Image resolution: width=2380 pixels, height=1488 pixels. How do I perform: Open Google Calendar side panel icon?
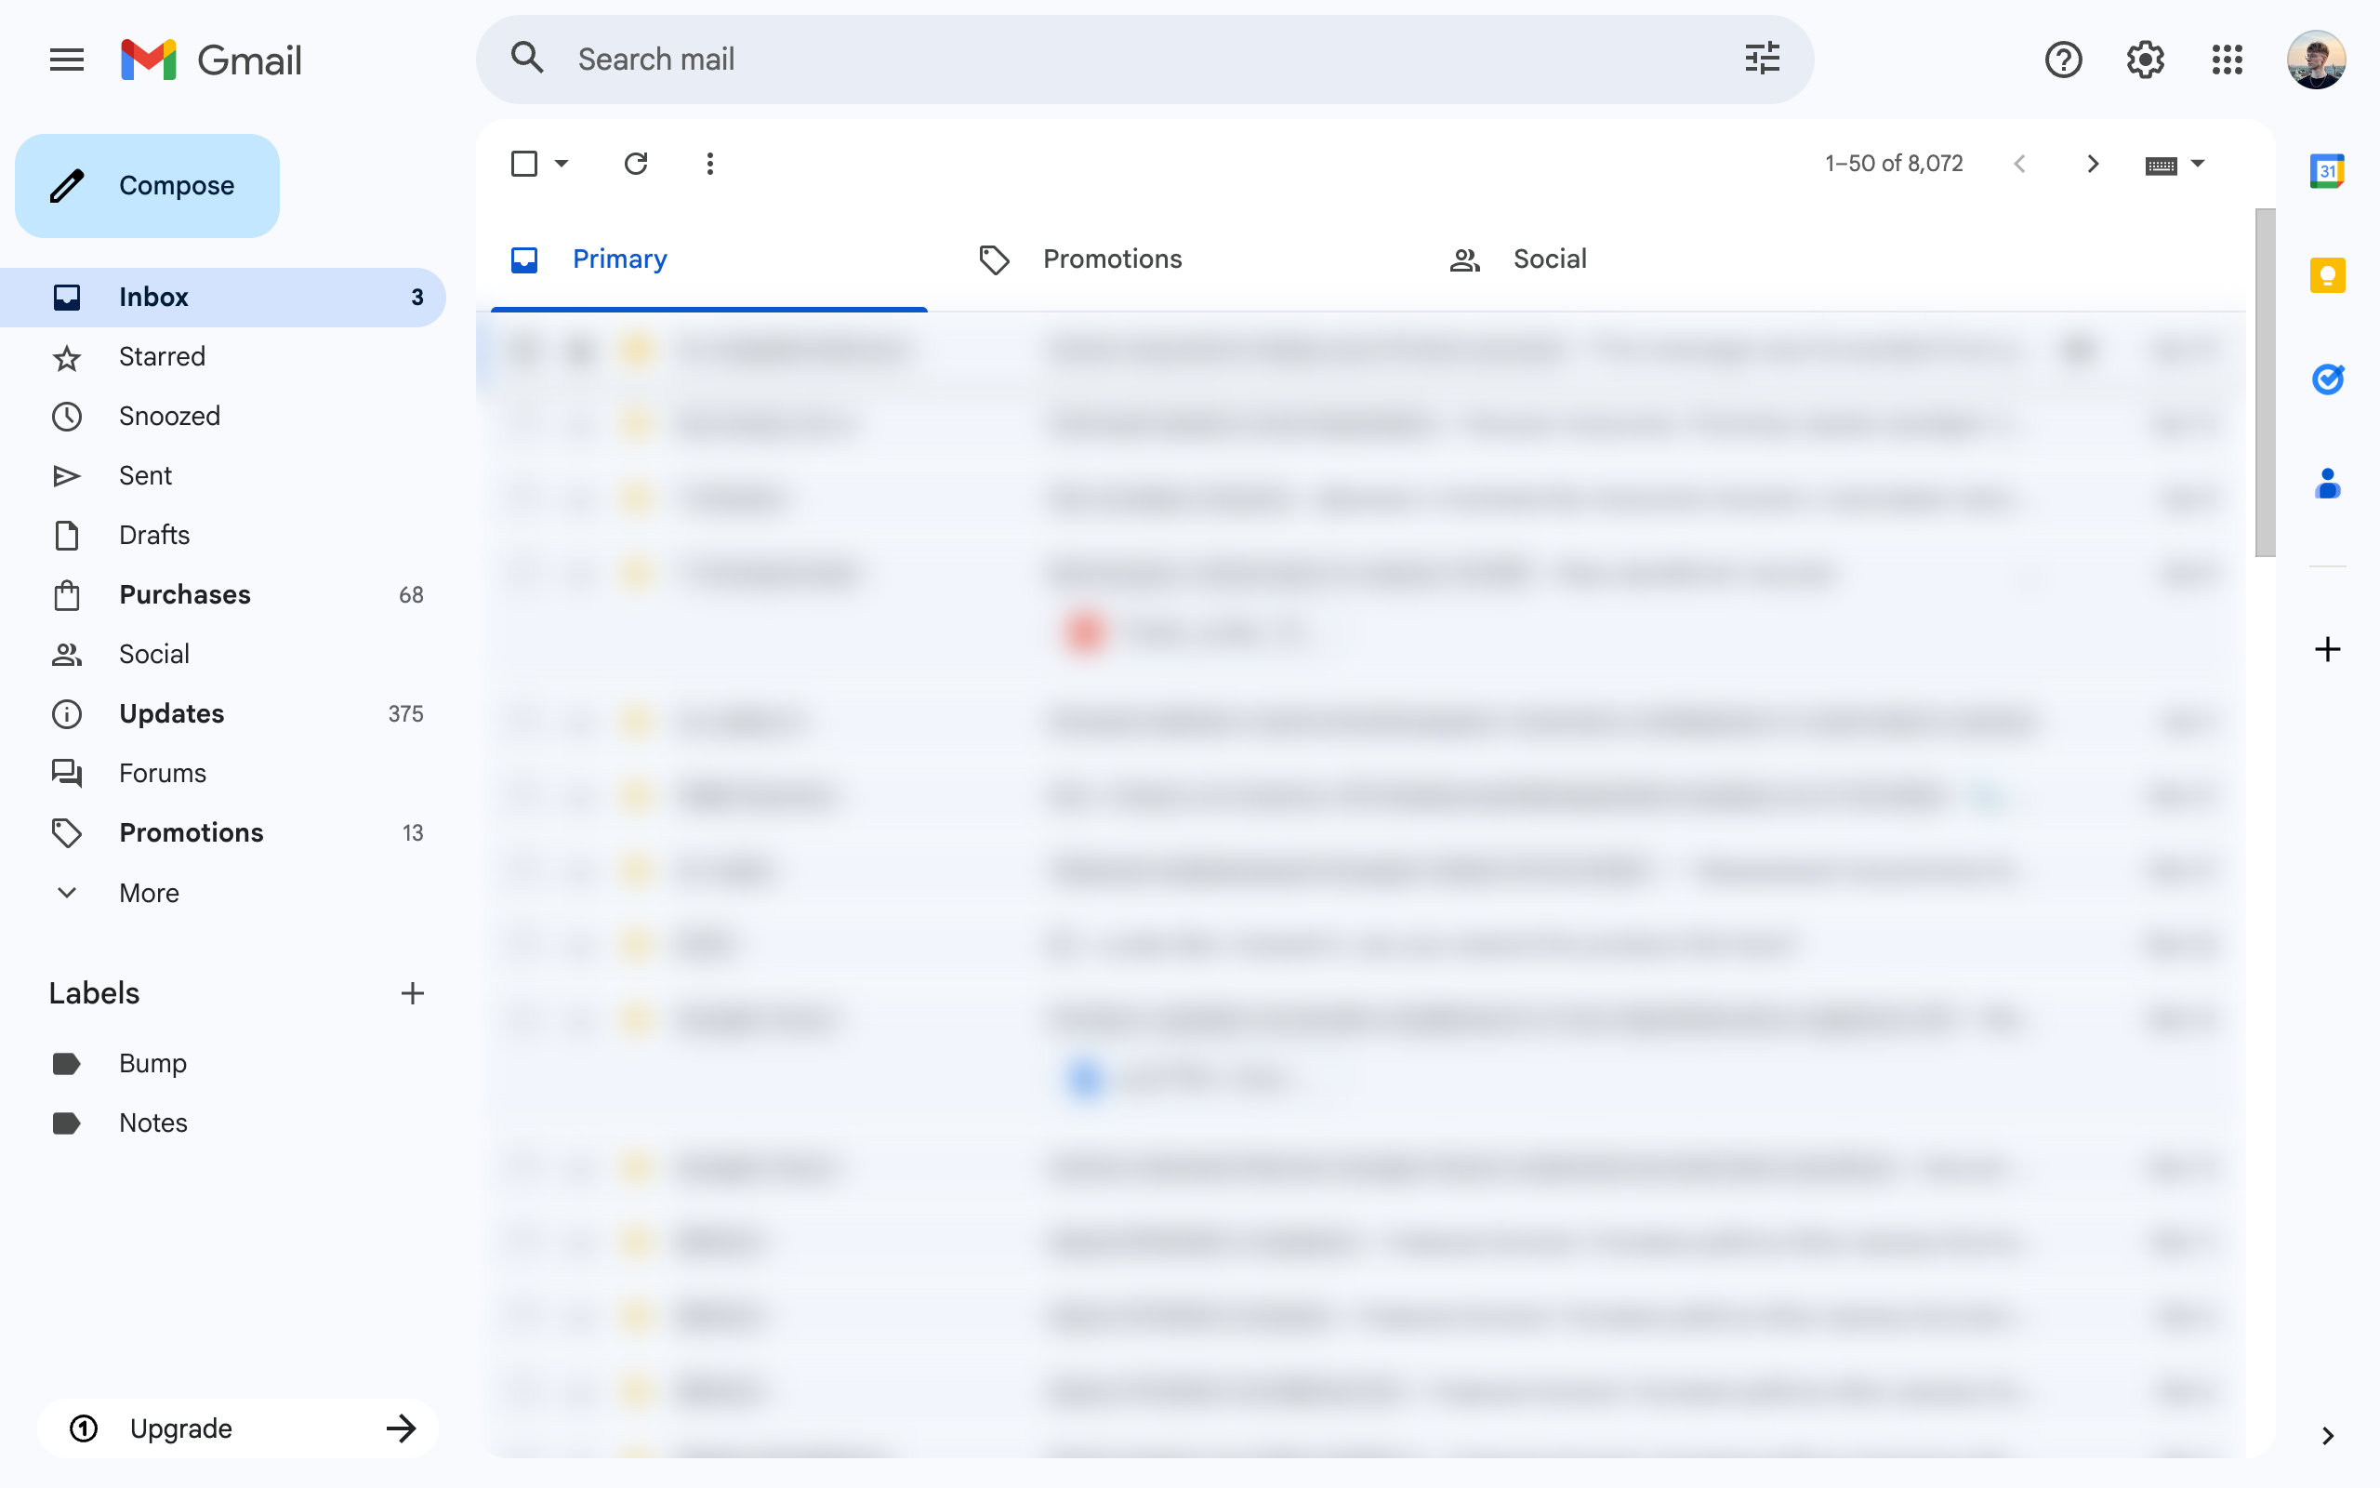(x=2327, y=171)
